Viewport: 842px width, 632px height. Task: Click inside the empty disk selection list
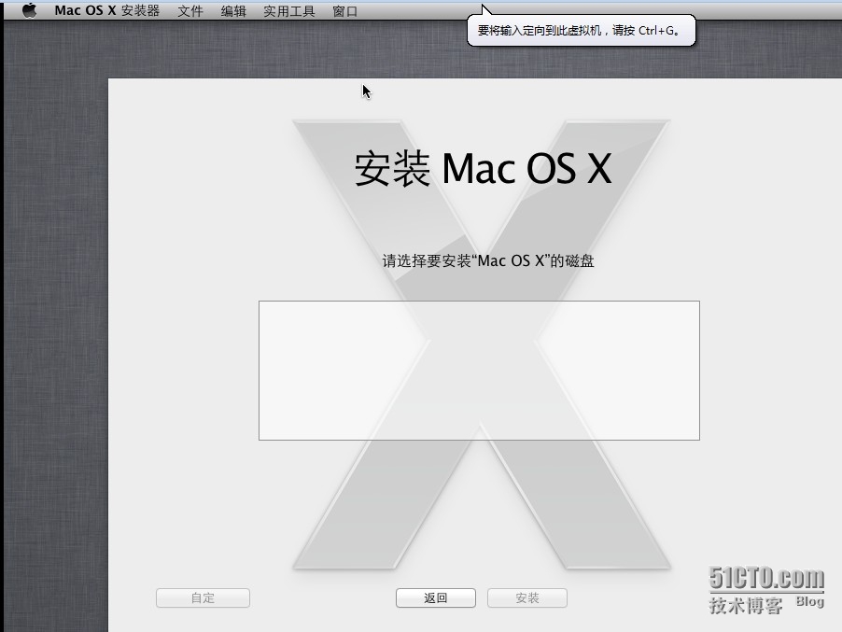(x=479, y=371)
